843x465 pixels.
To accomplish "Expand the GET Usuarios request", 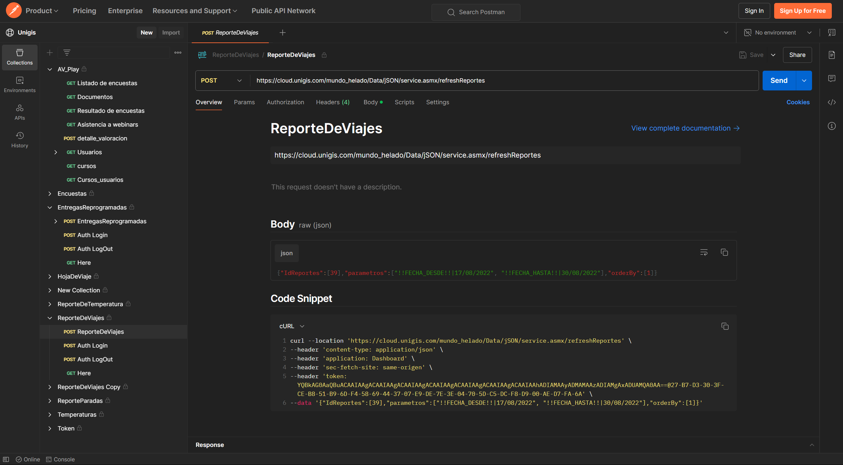I will tap(56, 152).
